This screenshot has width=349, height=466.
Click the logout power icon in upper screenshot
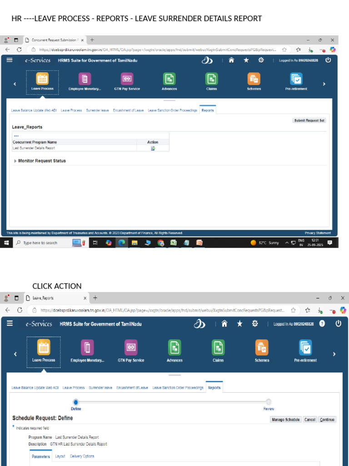[328, 60]
